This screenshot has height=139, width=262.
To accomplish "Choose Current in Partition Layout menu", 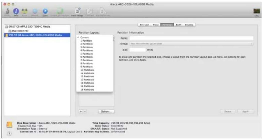I will tap(94, 37).
